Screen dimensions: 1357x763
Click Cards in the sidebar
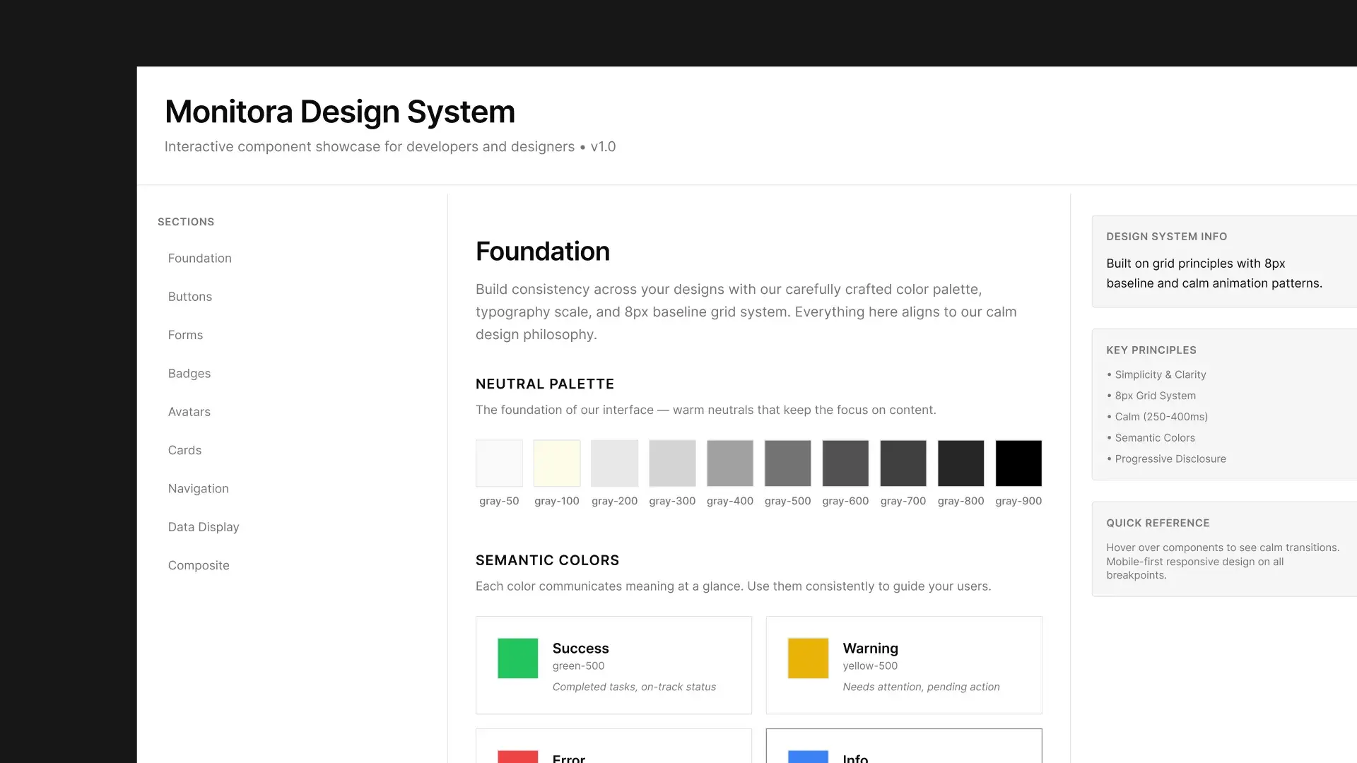pos(184,450)
